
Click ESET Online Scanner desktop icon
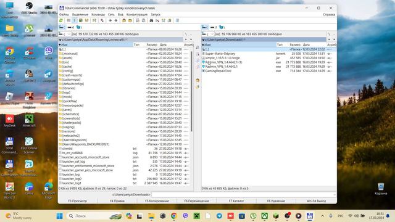(x=29, y=146)
